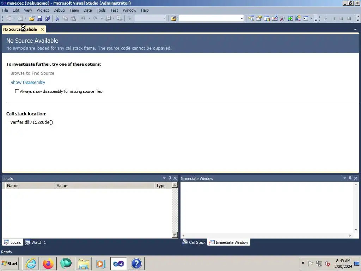Screen dimensions: 361x271
Task: Open the Start Page green arrow icon
Action: 290,18
